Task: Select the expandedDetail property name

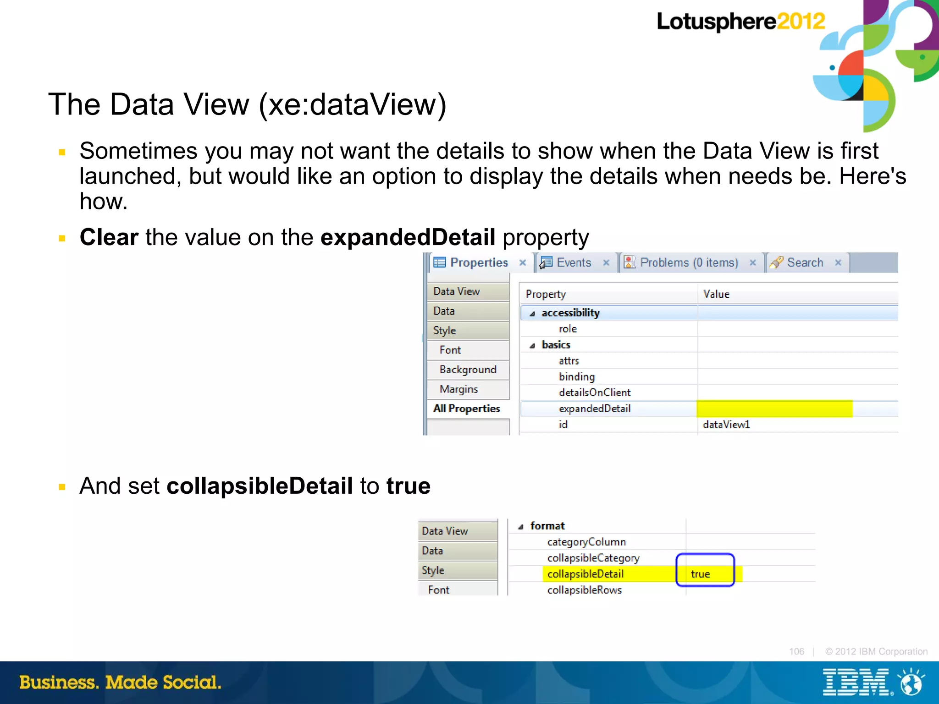Action: pos(594,409)
